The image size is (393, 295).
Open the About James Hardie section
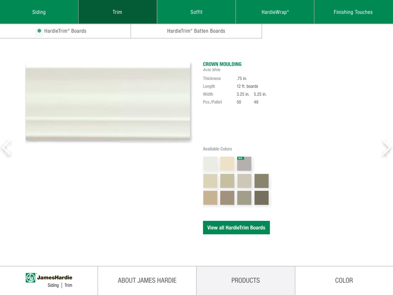[x=147, y=280]
